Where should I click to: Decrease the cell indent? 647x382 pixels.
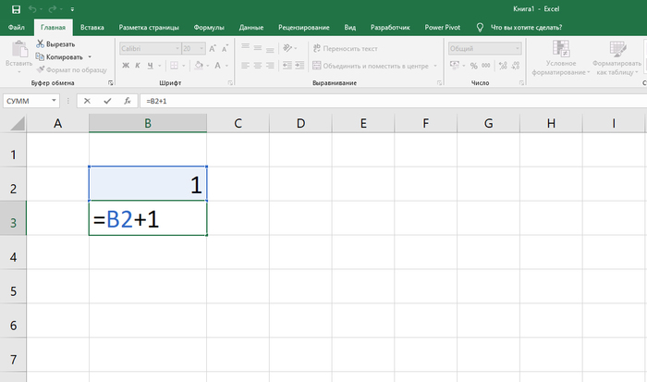click(x=287, y=66)
